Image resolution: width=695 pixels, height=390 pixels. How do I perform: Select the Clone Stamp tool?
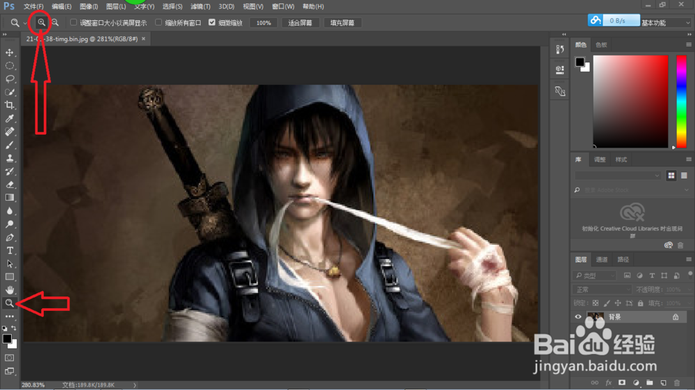(9, 158)
